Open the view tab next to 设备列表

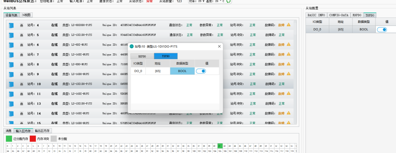click(26, 15)
